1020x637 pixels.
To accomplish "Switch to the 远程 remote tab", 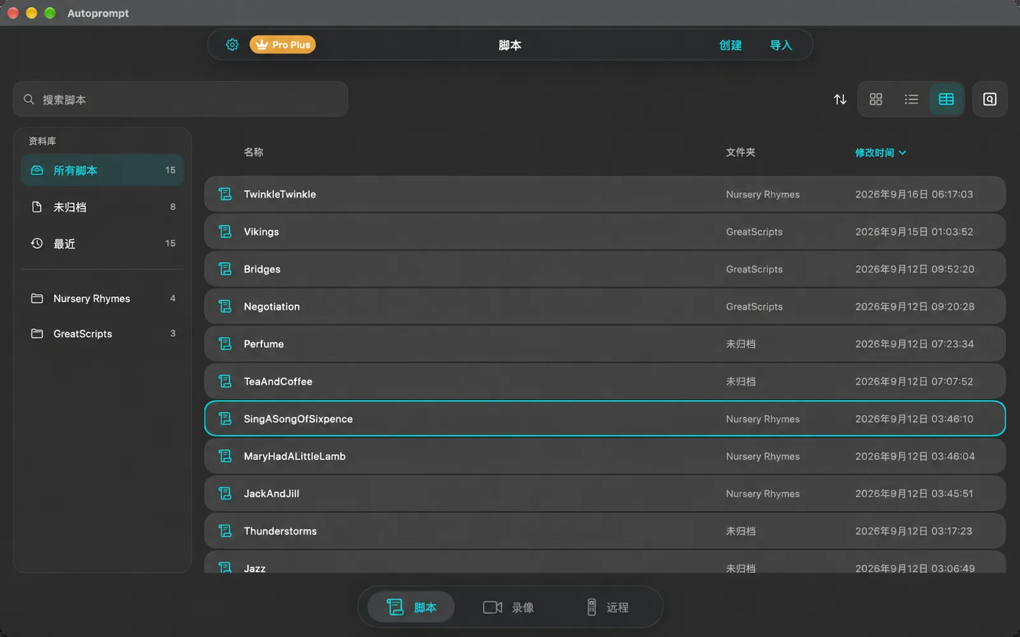I will [608, 607].
